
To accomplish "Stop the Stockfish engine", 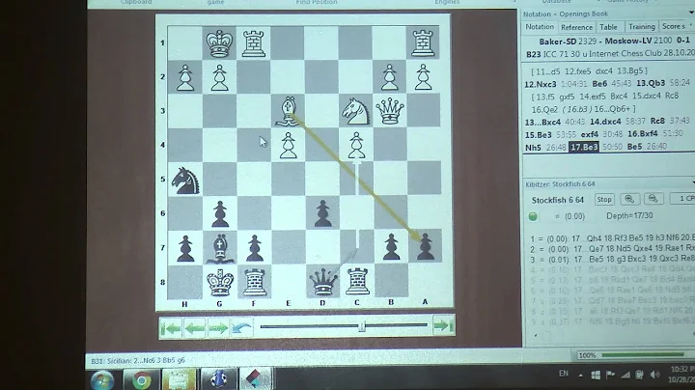I will point(604,200).
